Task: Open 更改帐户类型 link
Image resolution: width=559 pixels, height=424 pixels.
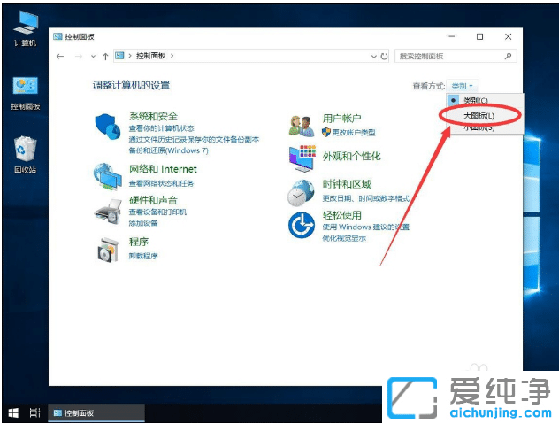Action: click(354, 133)
